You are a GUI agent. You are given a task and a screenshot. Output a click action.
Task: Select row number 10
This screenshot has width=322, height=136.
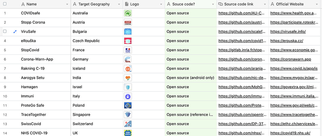click(x=5, y=96)
